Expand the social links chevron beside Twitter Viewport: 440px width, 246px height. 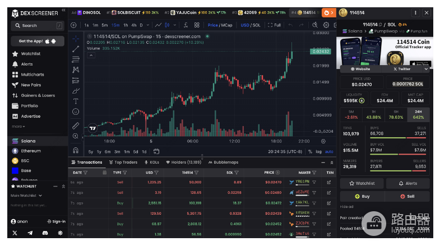click(426, 69)
